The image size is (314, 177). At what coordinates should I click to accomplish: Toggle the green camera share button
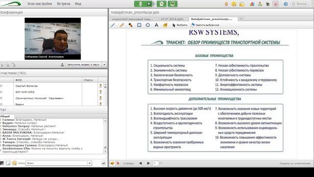161,4
